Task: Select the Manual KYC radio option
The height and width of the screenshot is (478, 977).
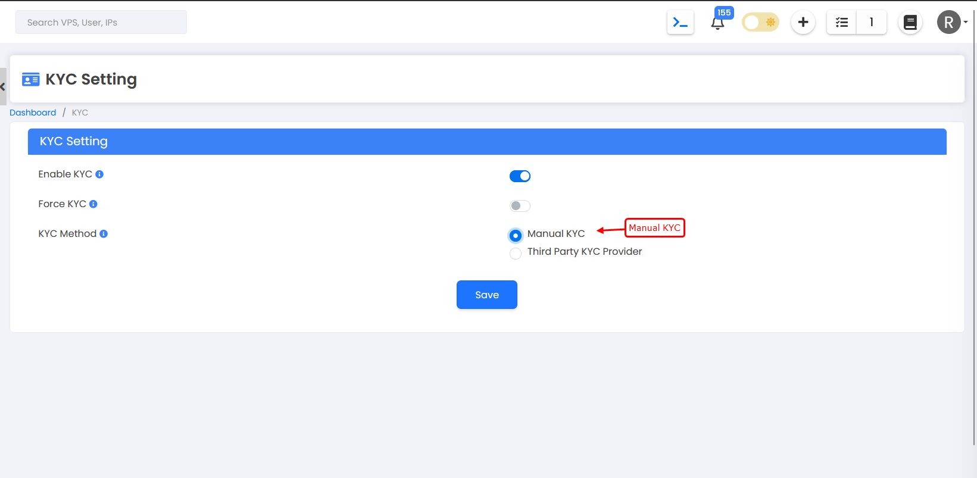Action: click(x=516, y=236)
